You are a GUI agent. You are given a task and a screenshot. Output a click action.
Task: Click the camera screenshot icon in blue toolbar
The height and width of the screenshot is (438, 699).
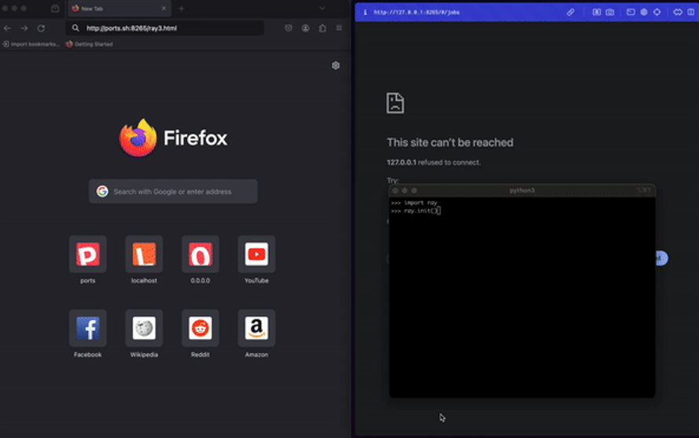click(x=610, y=12)
